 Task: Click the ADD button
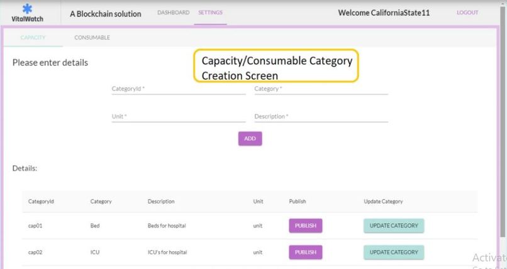250,138
